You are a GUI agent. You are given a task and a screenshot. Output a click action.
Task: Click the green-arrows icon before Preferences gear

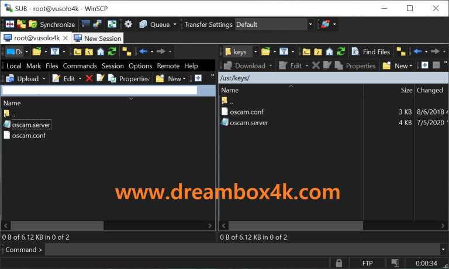[x=112, y=25]
